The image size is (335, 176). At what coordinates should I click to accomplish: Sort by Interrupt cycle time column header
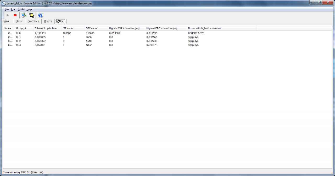tap(47, 28)
